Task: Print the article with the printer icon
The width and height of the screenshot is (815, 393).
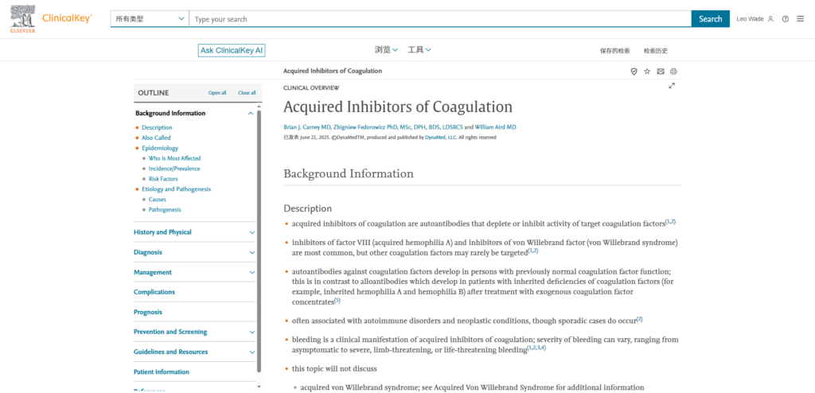Action: tap(673, 71)
